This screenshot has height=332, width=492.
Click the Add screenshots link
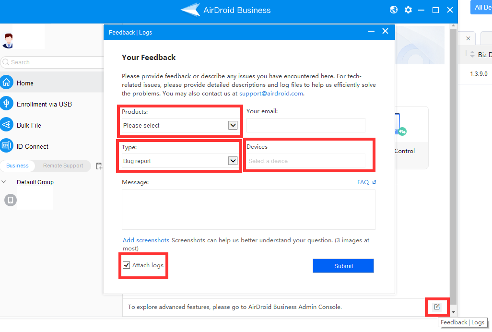coord(146,240)
